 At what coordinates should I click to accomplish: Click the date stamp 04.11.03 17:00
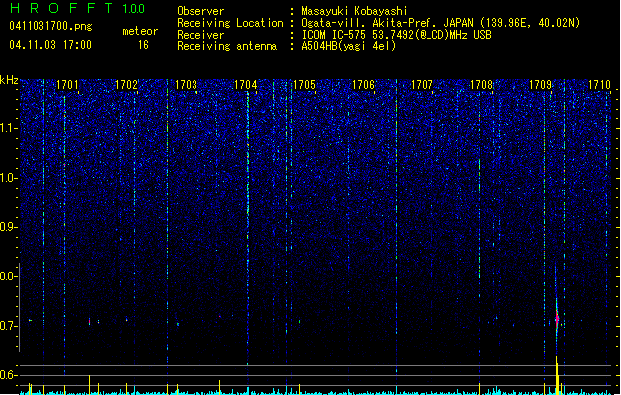(50, 45)
